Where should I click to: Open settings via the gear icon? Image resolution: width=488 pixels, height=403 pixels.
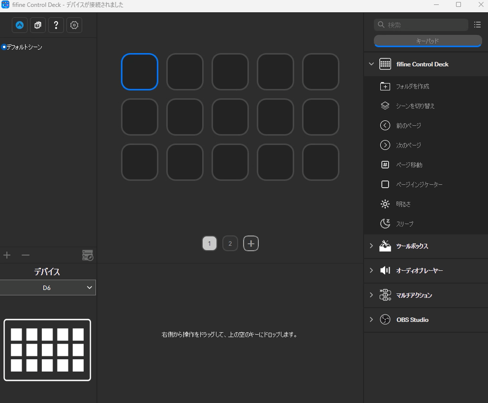pos(74,25)
